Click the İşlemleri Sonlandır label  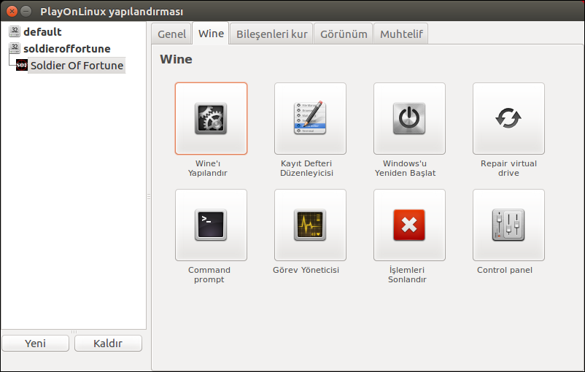tap(407, 274)
